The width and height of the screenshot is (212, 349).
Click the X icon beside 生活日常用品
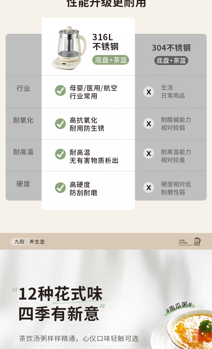click(x=149, y=92)
